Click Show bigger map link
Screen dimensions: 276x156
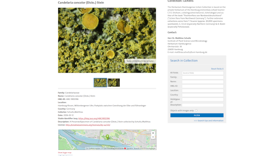point(65,153)
